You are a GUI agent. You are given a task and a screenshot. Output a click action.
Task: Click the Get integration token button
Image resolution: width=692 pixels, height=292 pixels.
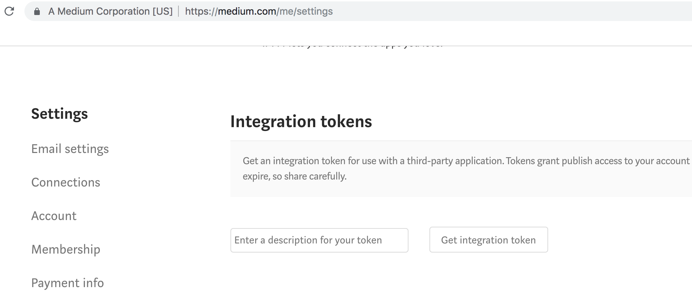point(488,240)
